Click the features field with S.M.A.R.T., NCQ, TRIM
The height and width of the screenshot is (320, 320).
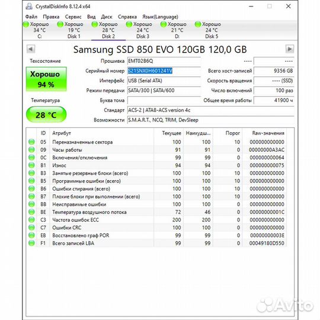click(x=210, y=120)
